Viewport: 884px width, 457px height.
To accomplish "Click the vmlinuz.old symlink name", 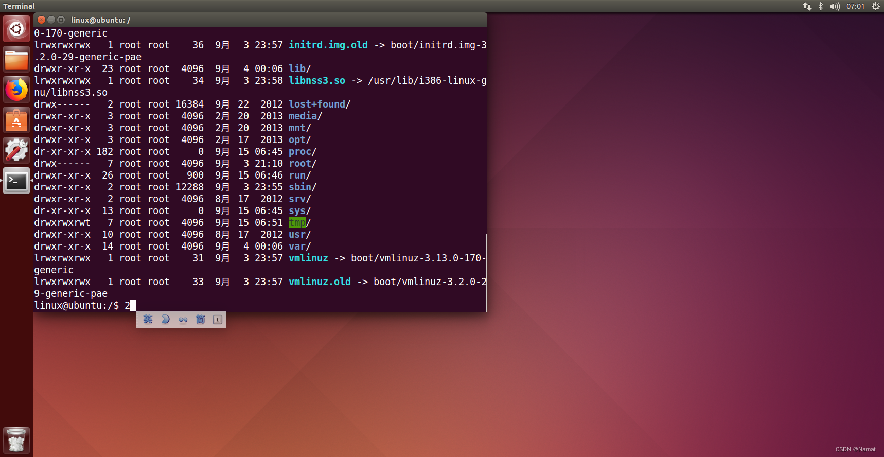I will (x=320, y=282).
